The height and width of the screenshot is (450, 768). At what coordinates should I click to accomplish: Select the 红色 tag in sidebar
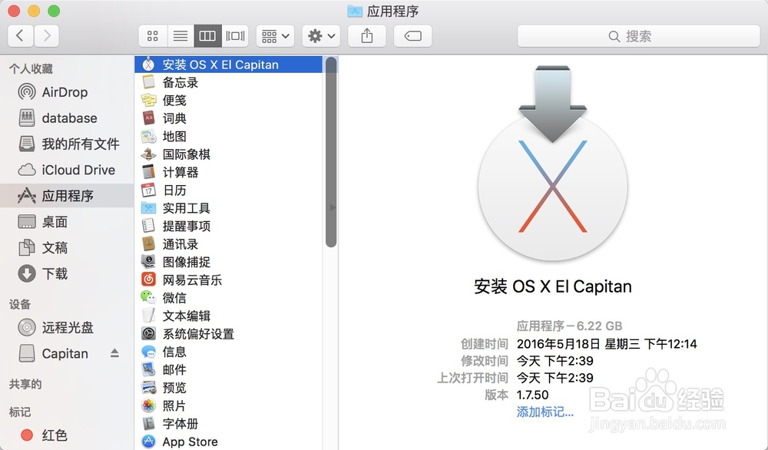[x=67, y=435]
